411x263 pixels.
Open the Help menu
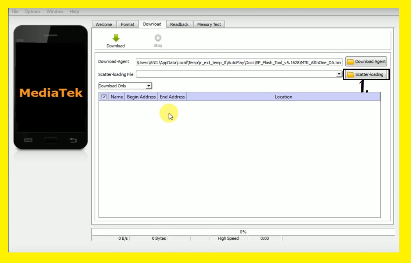click(74, 11)
